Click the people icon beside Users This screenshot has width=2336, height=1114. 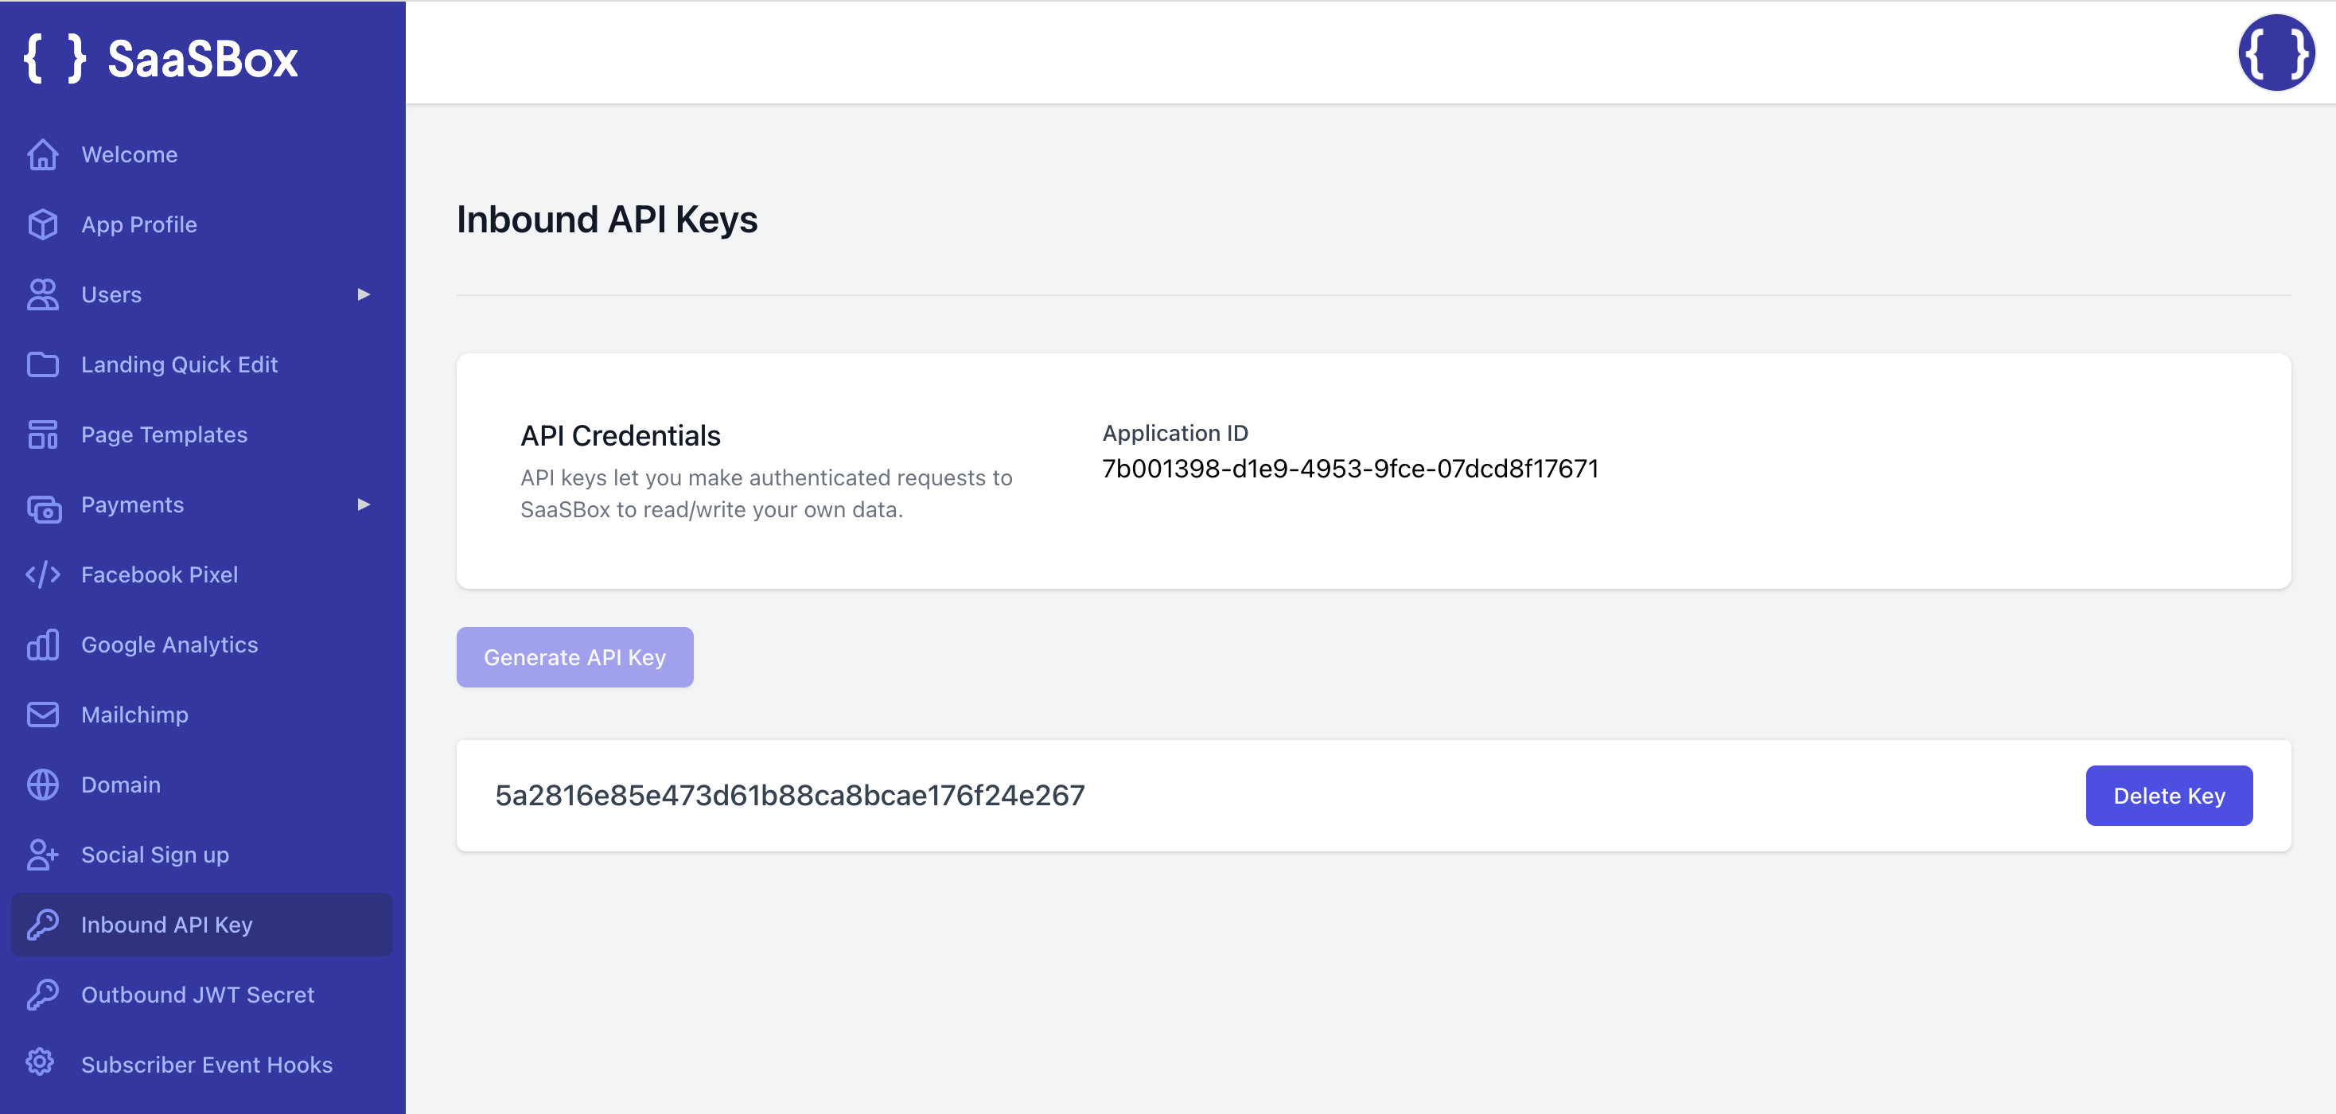point(43,294)
